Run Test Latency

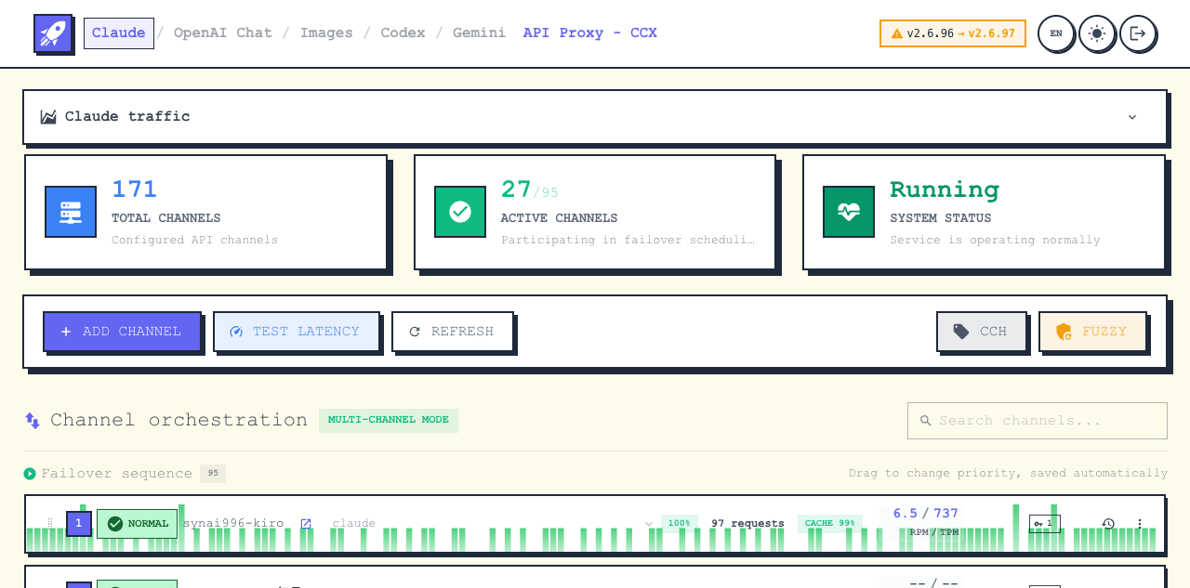[x=297, y=332]
